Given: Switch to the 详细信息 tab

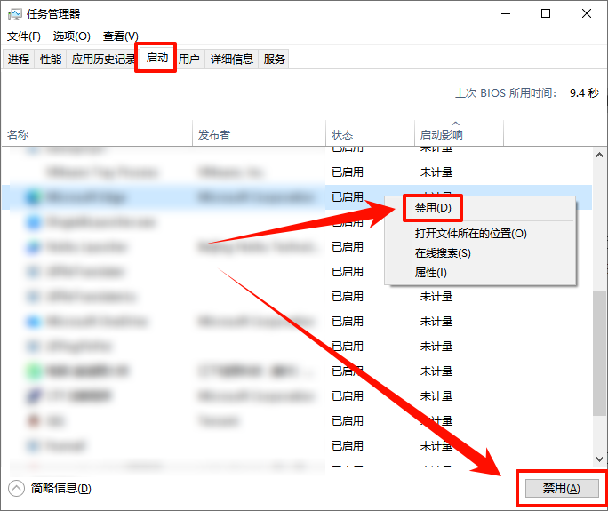Looking at the screenshot, I should (231, 59).
